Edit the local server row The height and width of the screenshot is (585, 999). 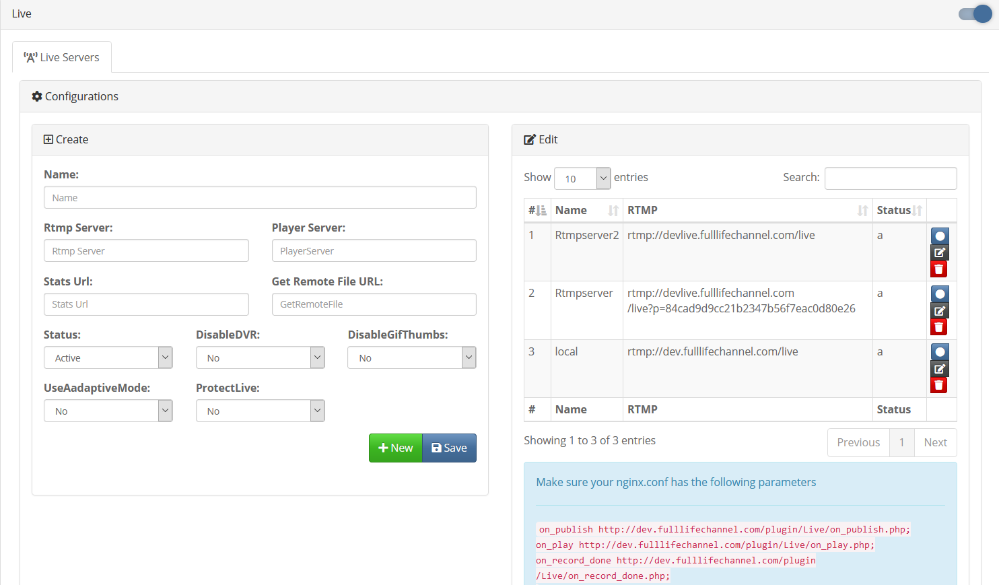pyautogui.click(x=940, y=369)
